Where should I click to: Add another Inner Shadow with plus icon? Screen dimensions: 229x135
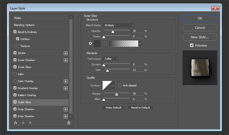(x=66, y=60)
